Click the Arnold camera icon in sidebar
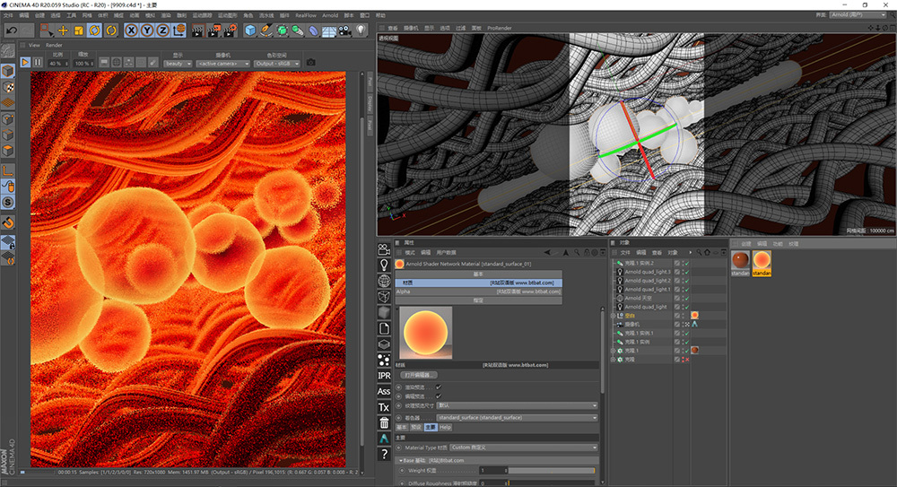 pyautogui.click(x=384, y=249)
